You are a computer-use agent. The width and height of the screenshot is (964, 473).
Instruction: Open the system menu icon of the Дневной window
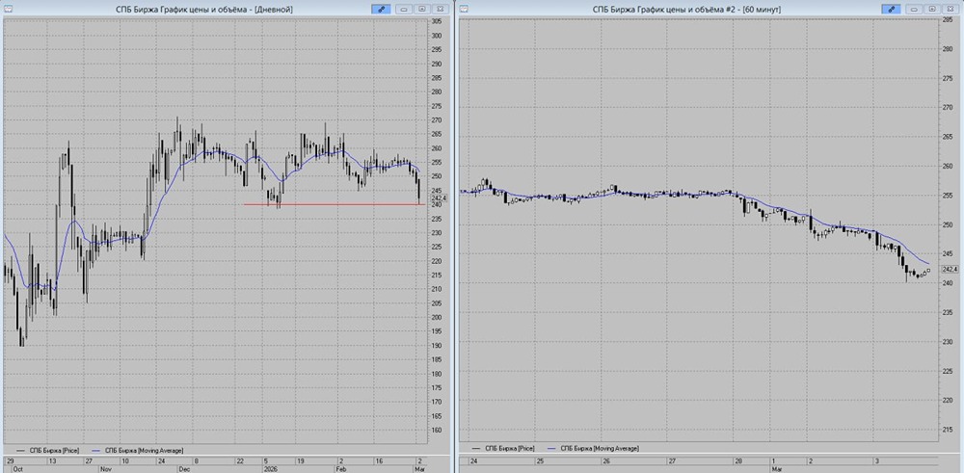[8, 10]
